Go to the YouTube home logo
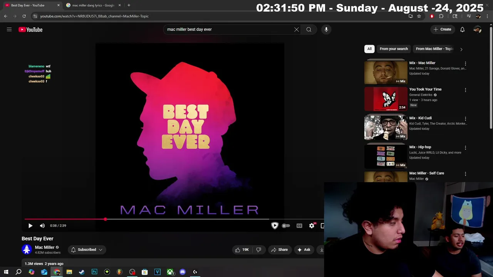The image size is (493, 277). pos(30,30)
